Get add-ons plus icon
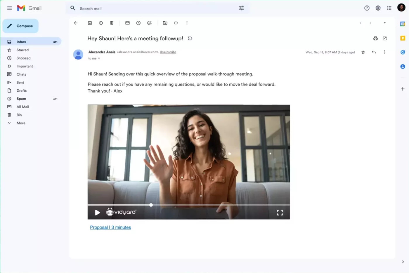The image size is (409, 273). [x=403, y=89]
